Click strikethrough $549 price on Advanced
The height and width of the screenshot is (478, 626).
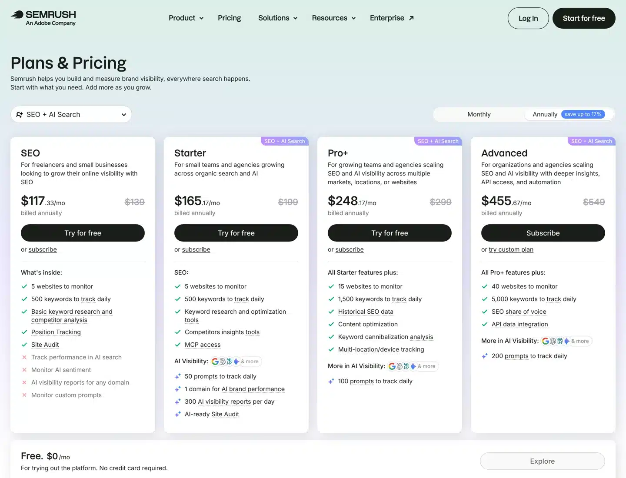594,202
